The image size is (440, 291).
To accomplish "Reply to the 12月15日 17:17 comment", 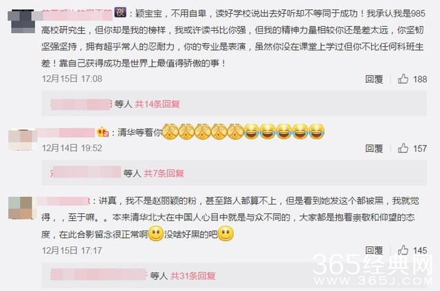I will 374,251.
